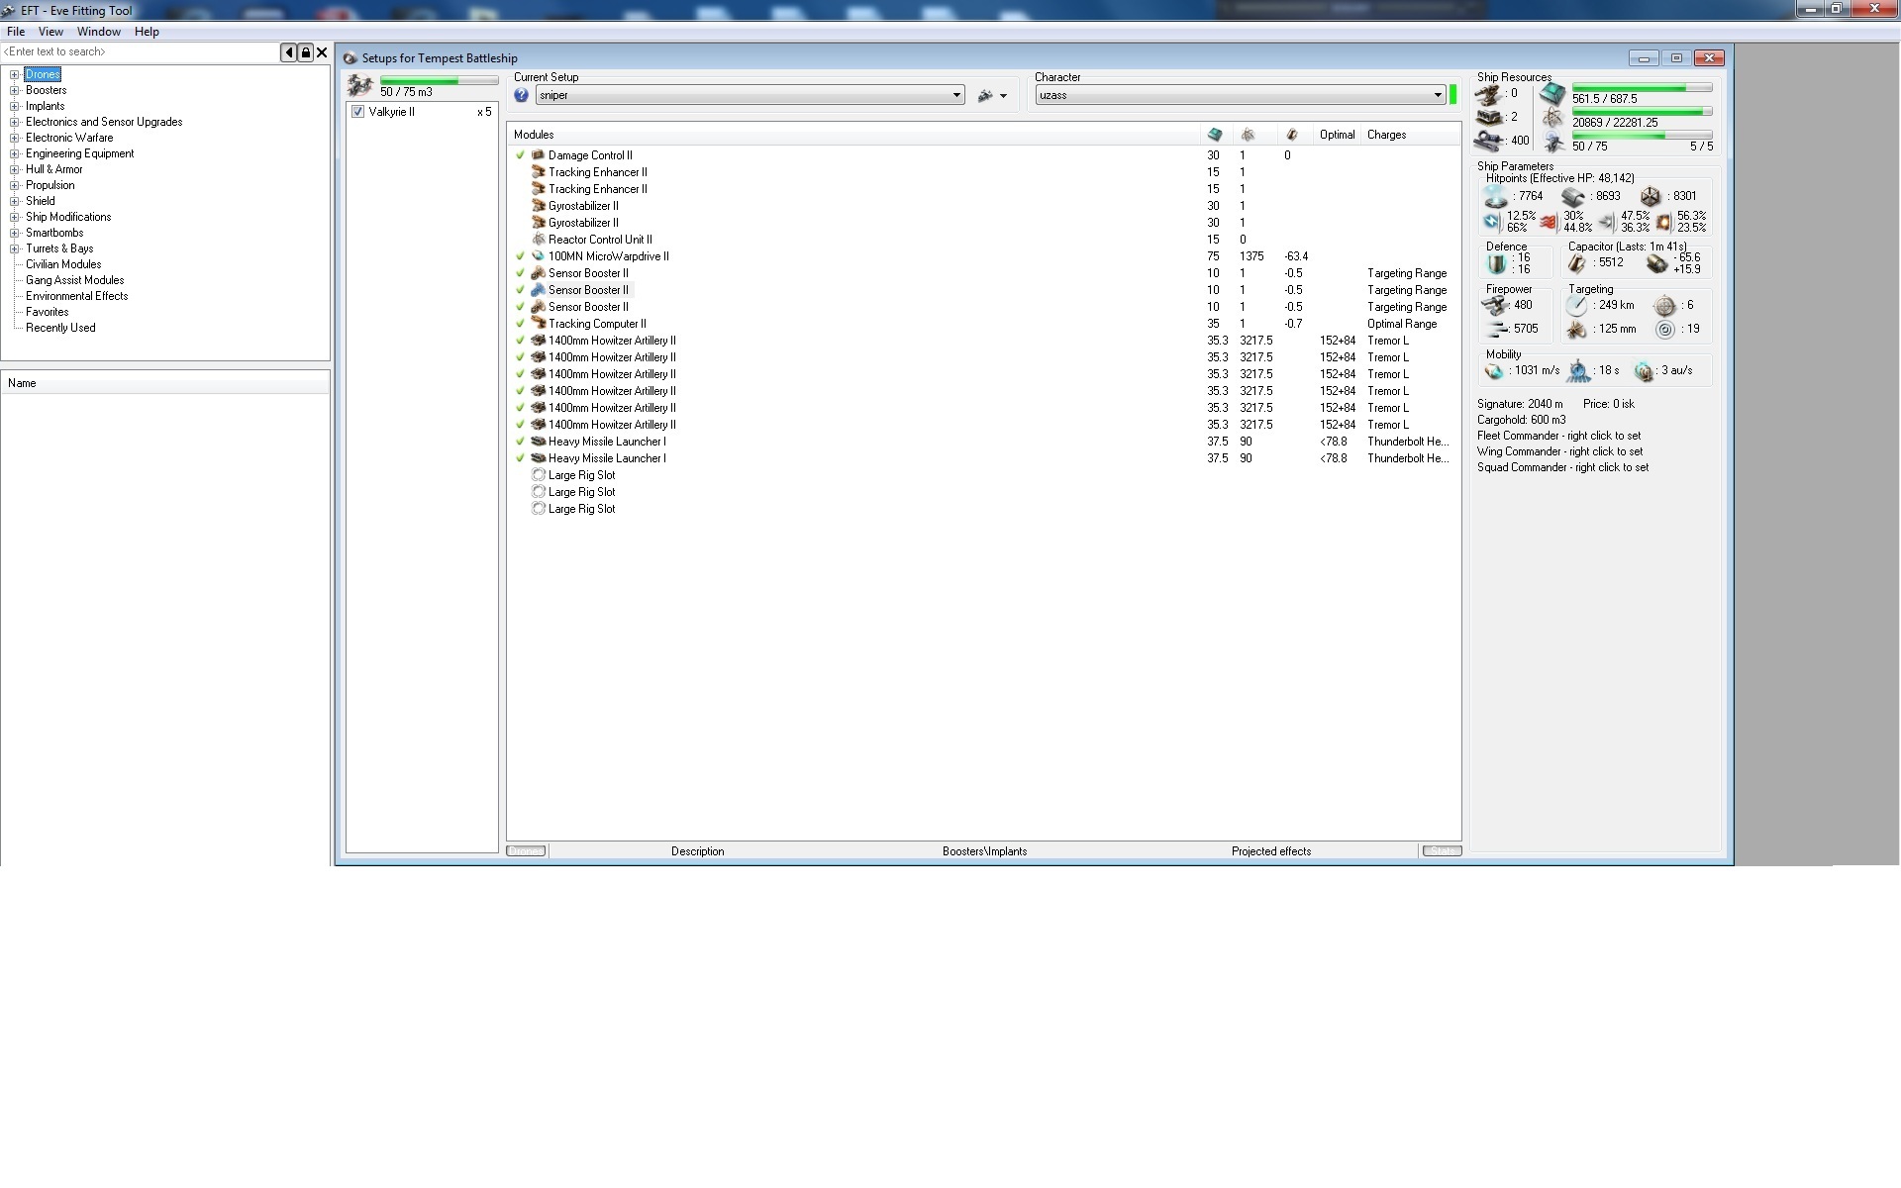Toggle the 100MN MicroWarpdrive II active checkmark
The width and height of the screenshot is (1901, 1188).
520,256
